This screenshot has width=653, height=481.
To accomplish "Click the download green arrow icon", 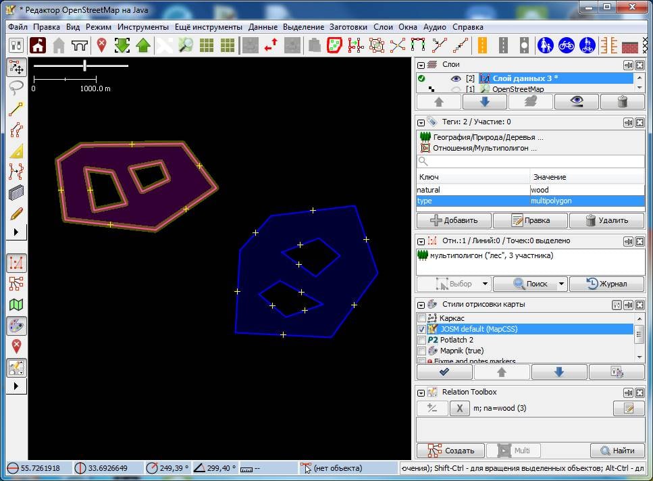I will (122, 45).
